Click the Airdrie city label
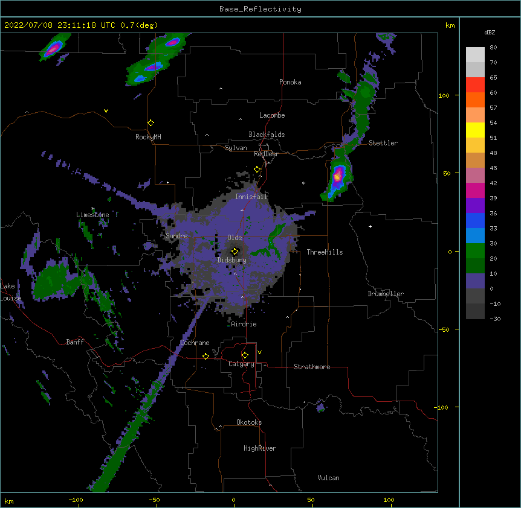Viewport: 521px width, 508px height. 244,324
